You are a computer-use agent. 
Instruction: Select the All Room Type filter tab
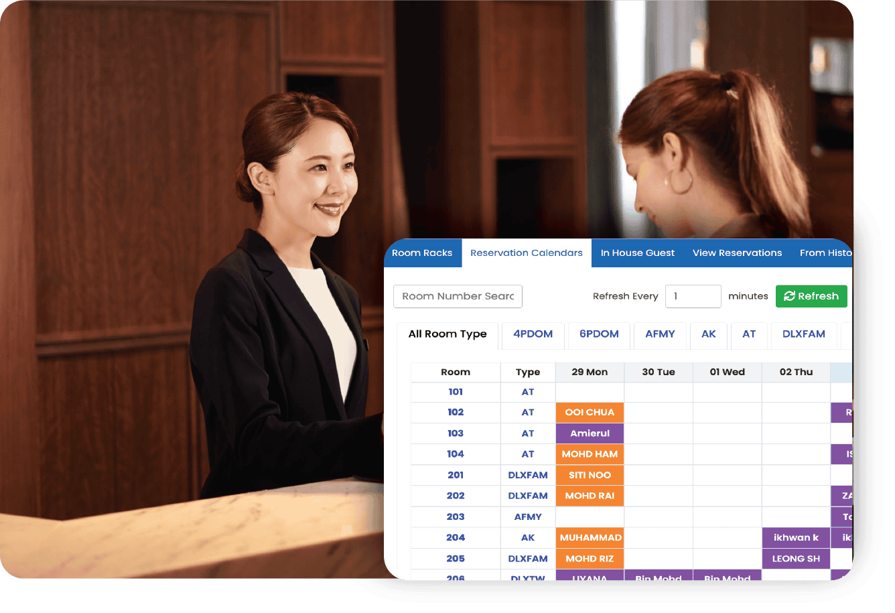(x=447, y=334)
